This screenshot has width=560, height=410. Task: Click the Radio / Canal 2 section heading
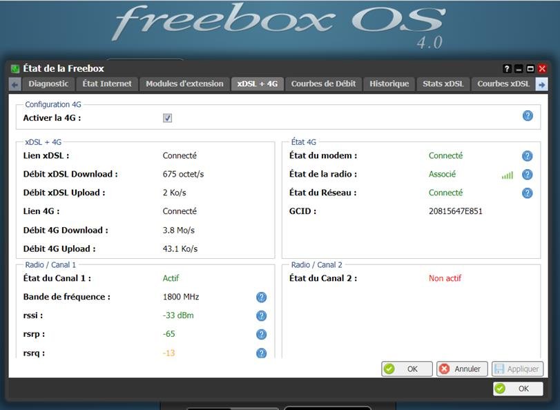click(316, 265)
